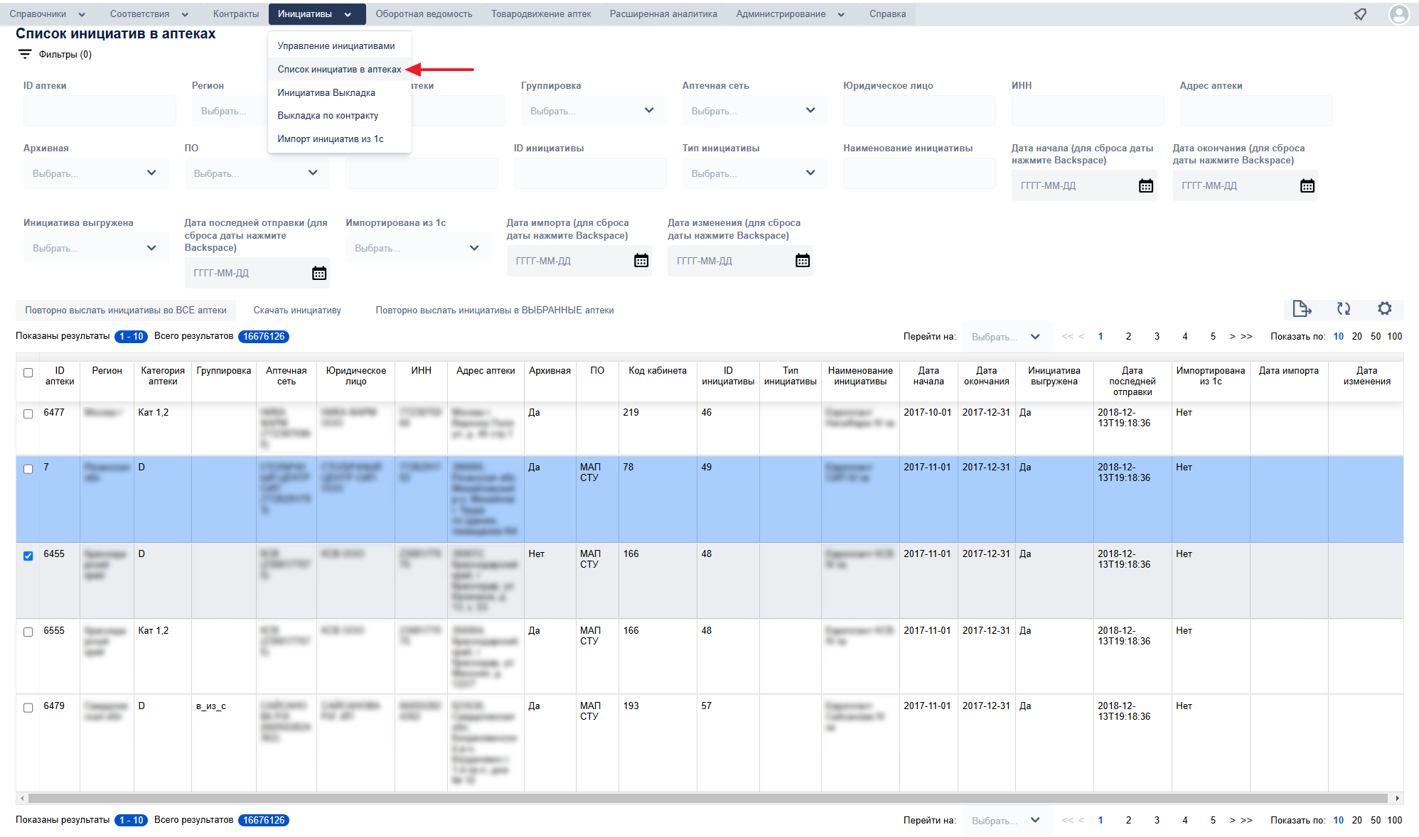Open the Справка menu item
This screenshot has height=837, width=1419.
pyautogui.click(x=887, y=14)
